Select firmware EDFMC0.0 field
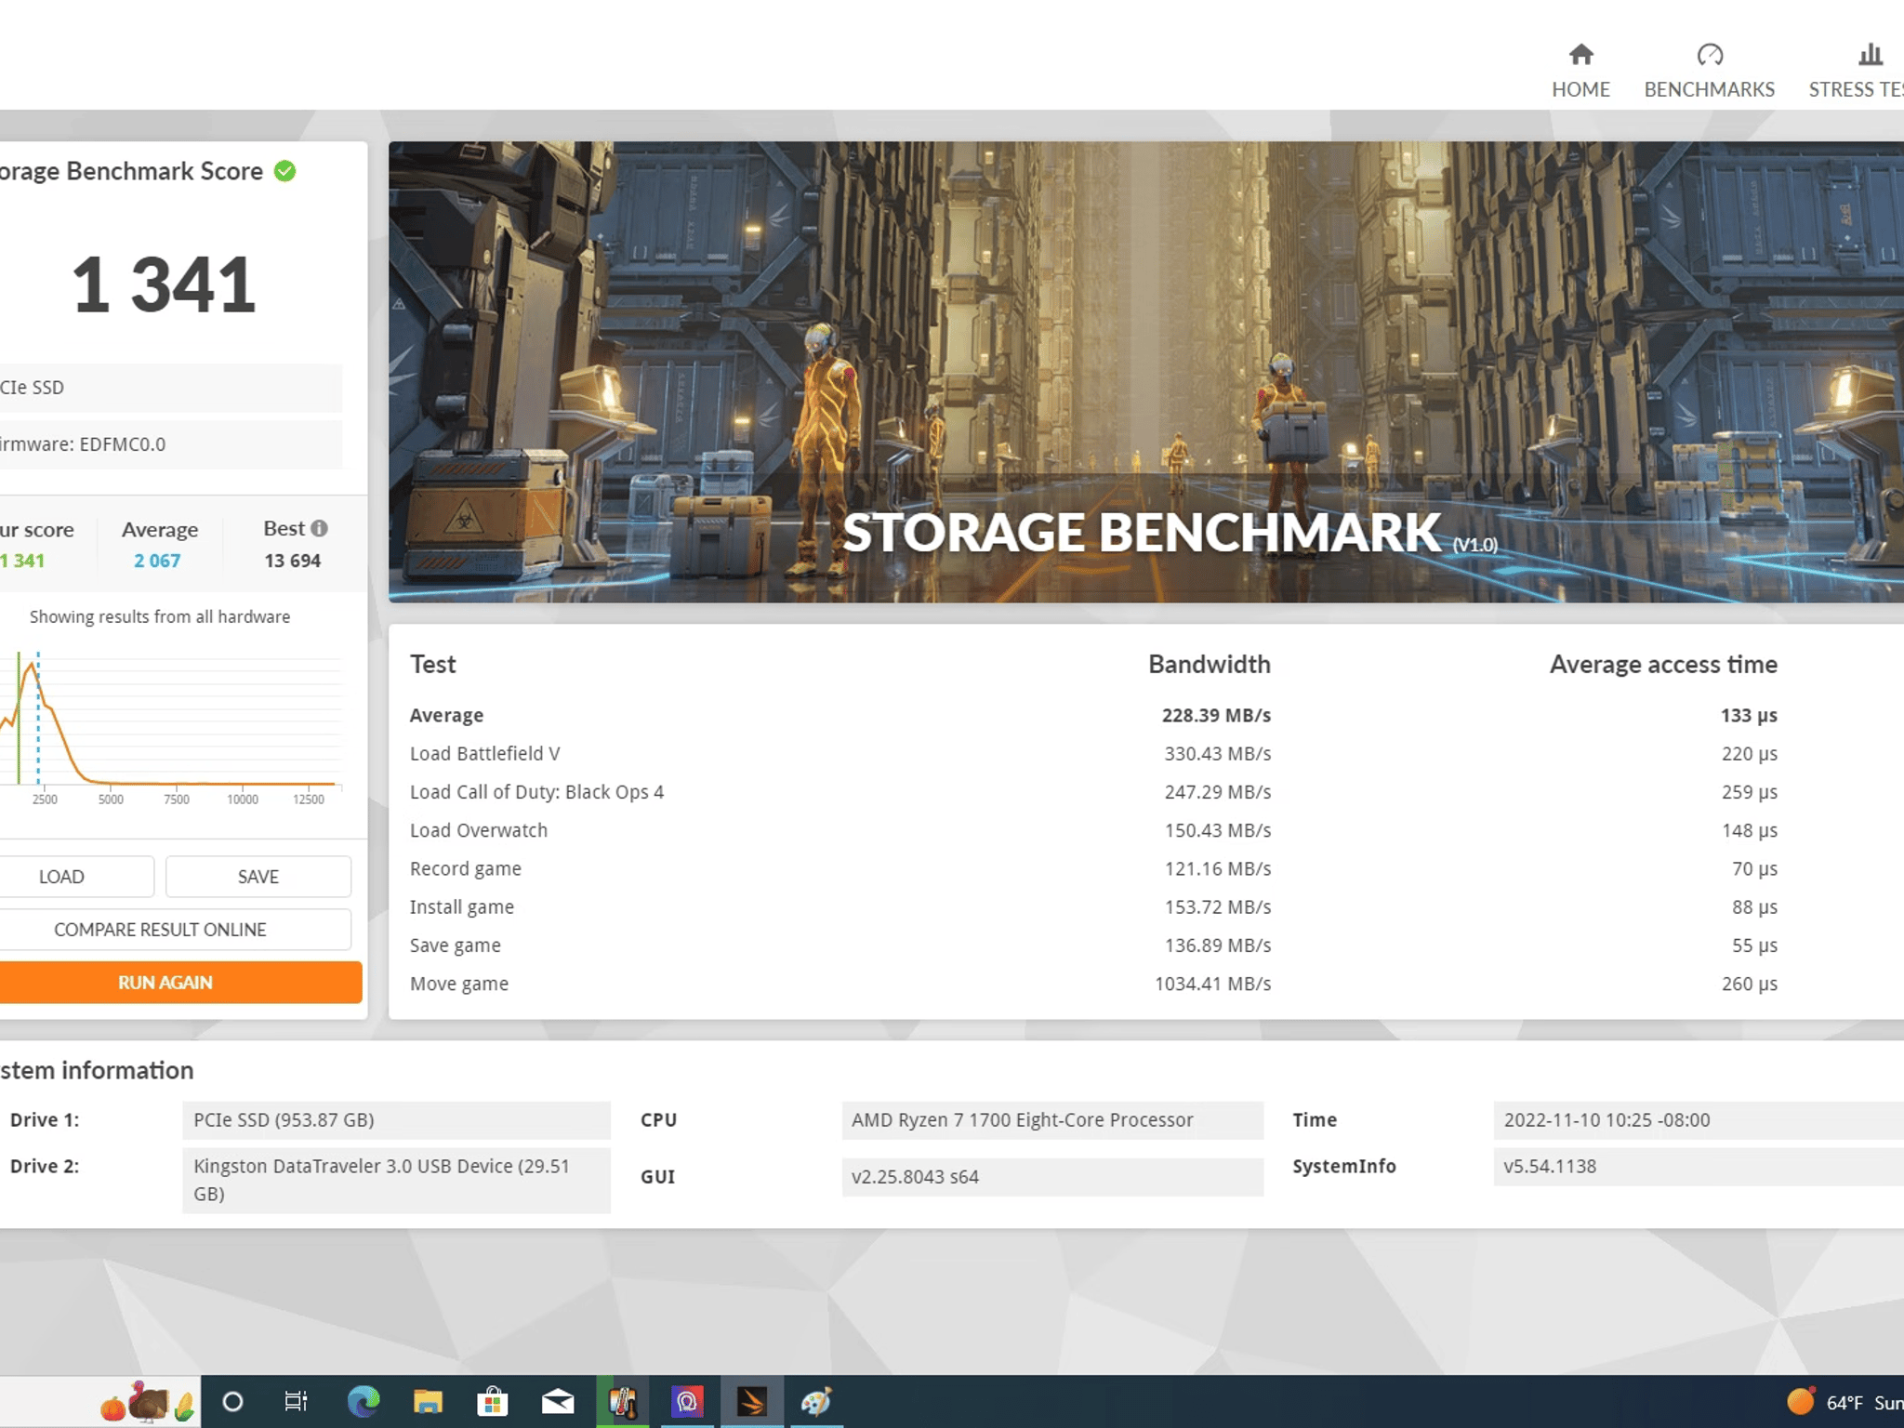 coord(169,444)
